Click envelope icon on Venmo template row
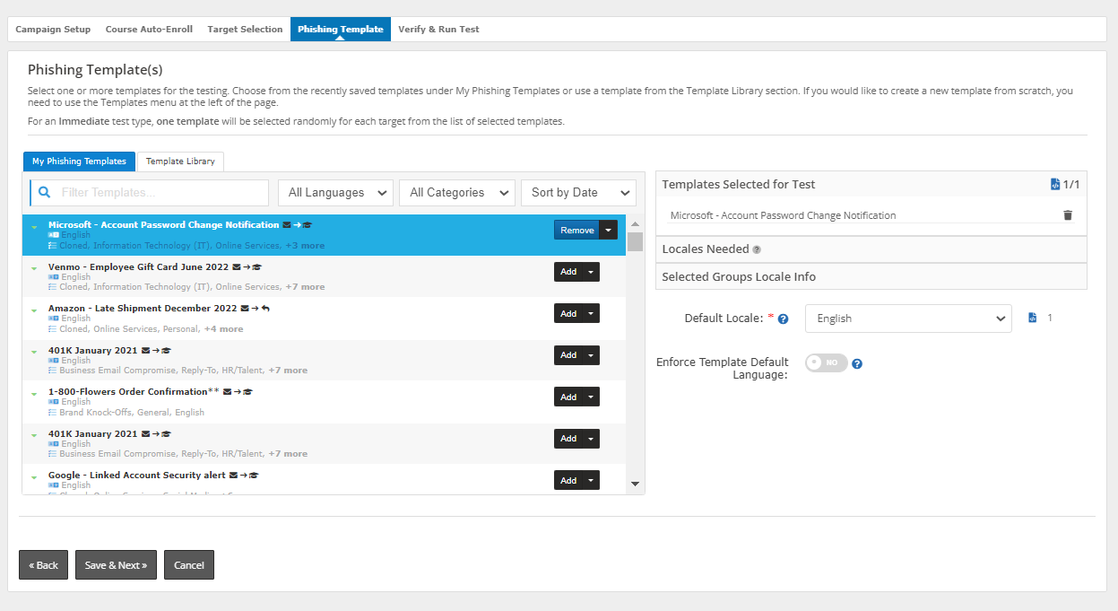The width and height of the screenshot is (1118, 611). pyautogui.click(x=237, y=266)
